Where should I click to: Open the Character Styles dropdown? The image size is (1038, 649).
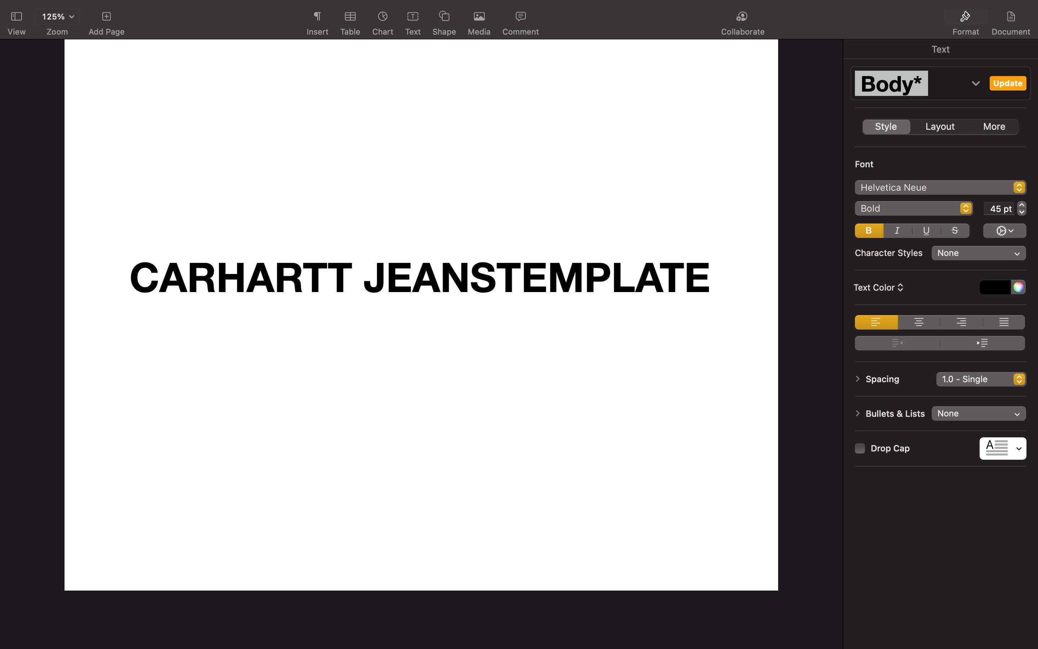click(x=979, y=253)
